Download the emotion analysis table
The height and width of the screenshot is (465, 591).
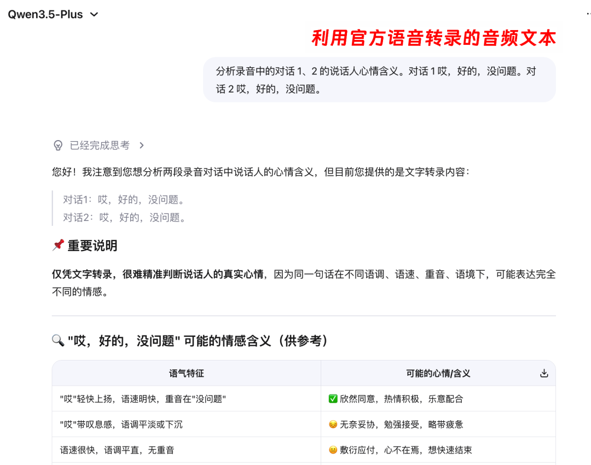point(544,372)
